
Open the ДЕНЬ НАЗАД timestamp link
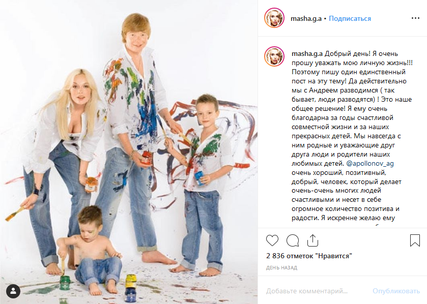281,268
